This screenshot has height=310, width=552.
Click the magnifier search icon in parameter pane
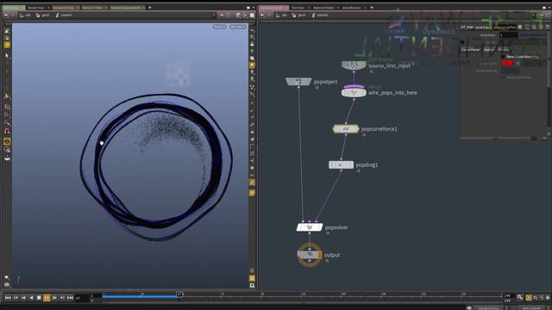coord(534,27)
